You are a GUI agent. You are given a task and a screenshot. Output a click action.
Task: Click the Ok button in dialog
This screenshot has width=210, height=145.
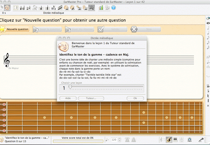click(135, 98)
